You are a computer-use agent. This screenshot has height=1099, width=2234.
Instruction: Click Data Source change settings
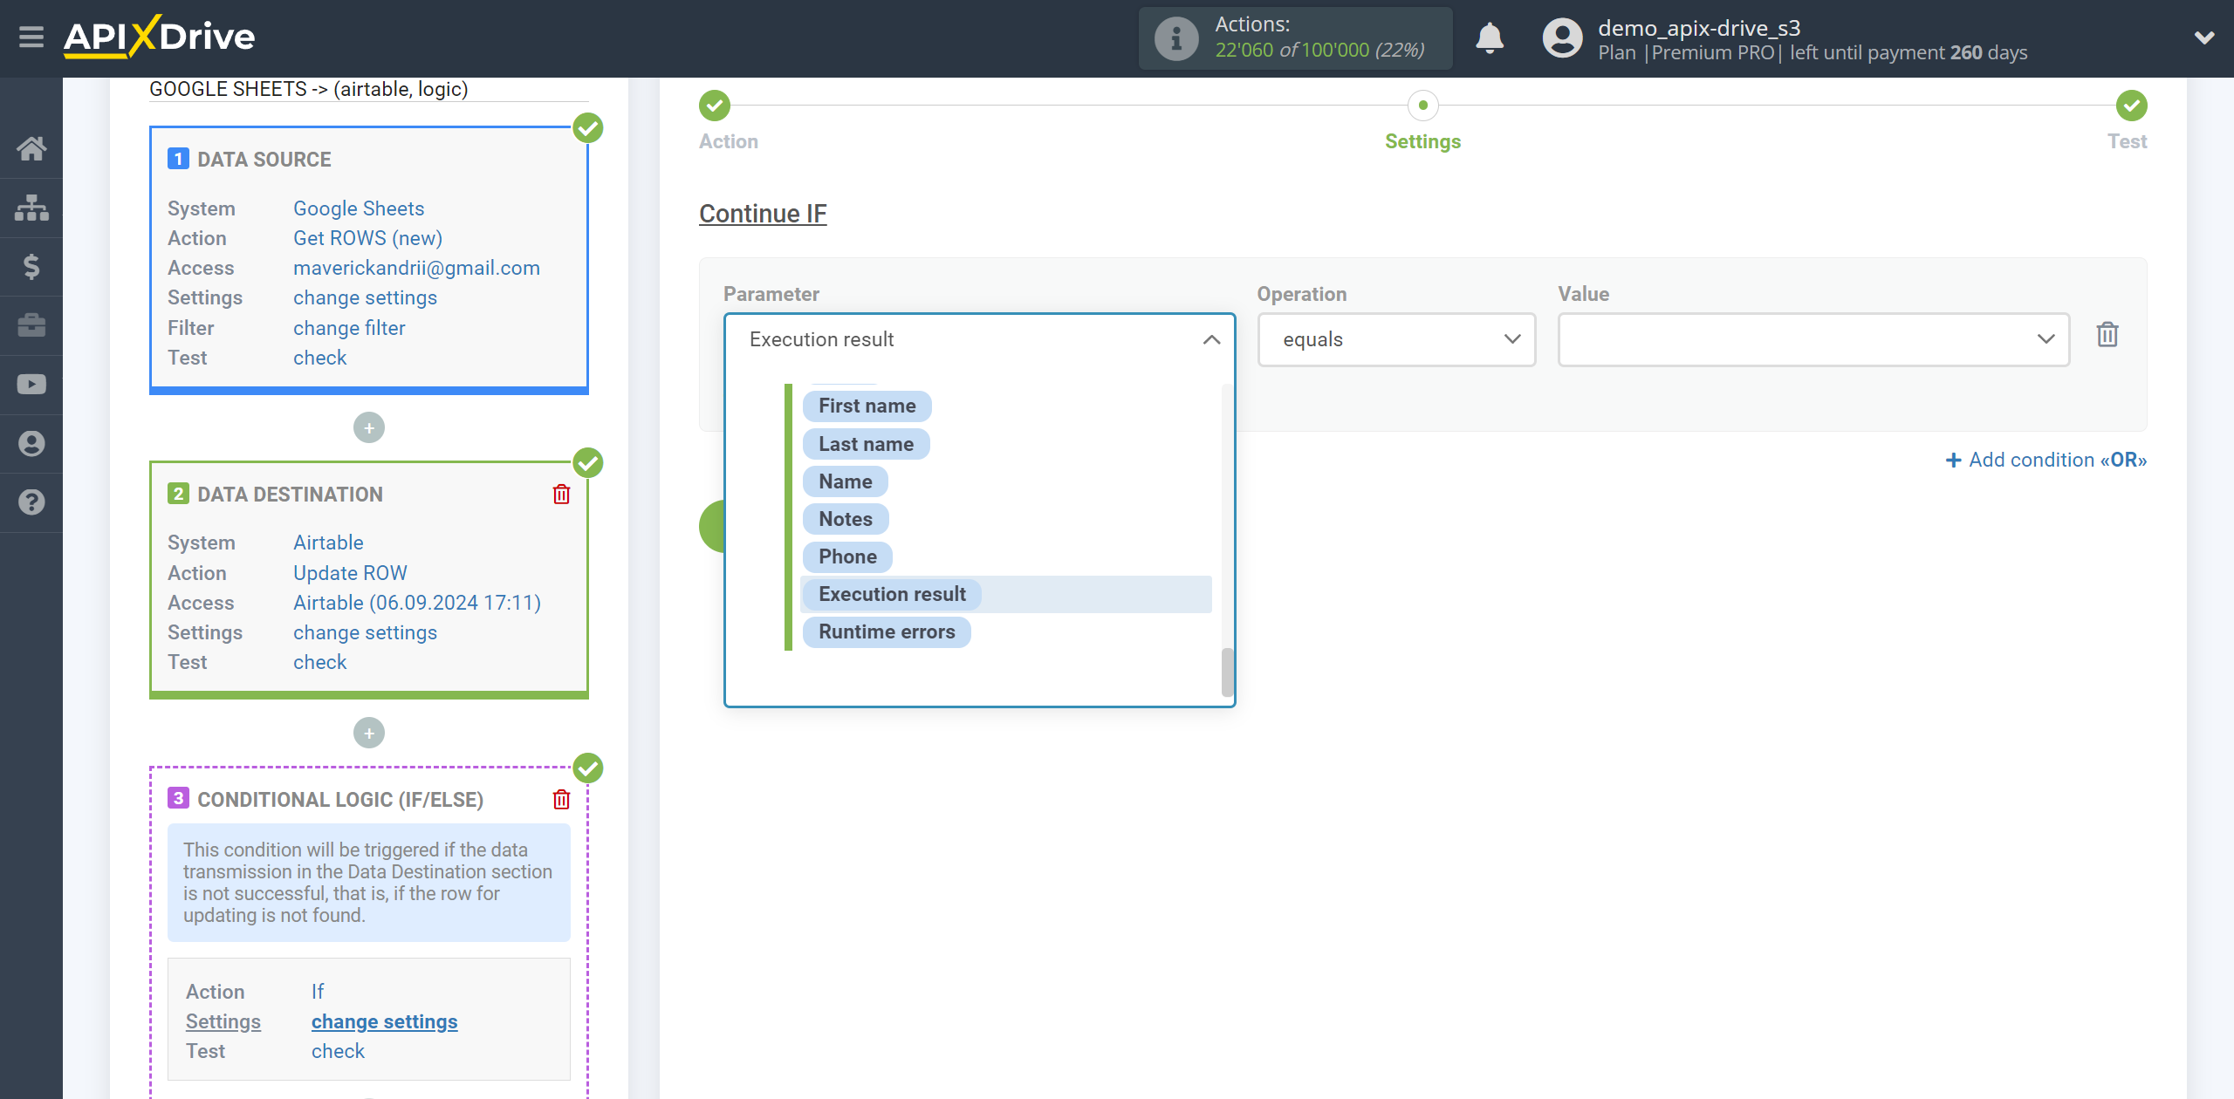point(365,297)
